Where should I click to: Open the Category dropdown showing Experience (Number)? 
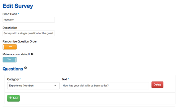[x=33, y=86]
